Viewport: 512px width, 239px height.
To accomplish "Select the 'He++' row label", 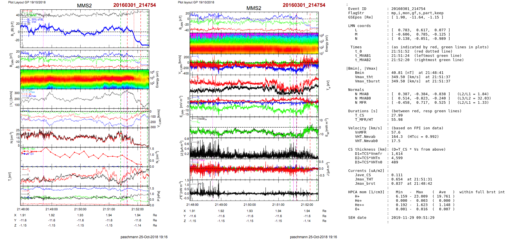I will pyautogui.click(x=359, y=205).
